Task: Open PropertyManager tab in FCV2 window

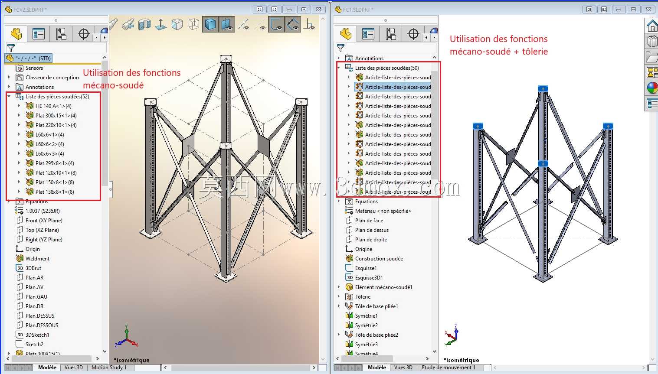Action: [x=39, y=34]
